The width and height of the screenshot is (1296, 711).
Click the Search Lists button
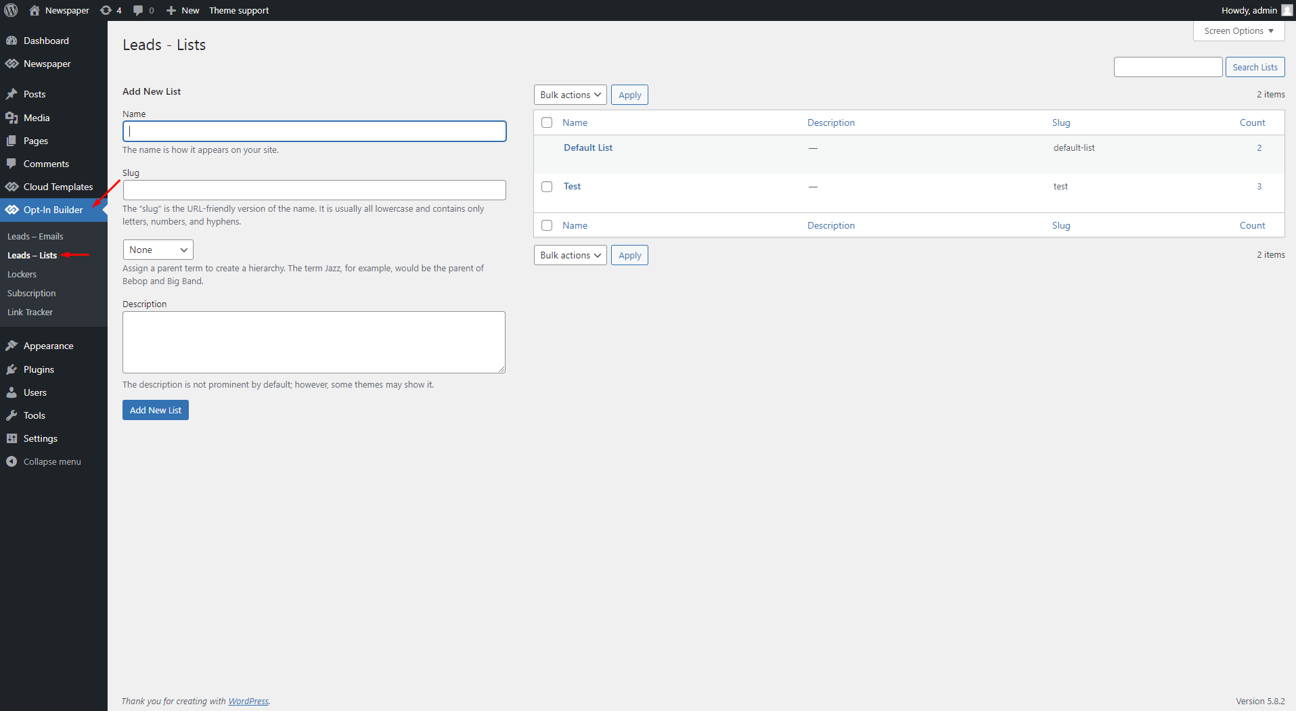pos(1255,67)
